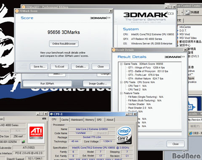Image resolution: width=202 pixels, height=160 pixels.
Task: Click Save As in Score dialog
Action: (39, 67)
